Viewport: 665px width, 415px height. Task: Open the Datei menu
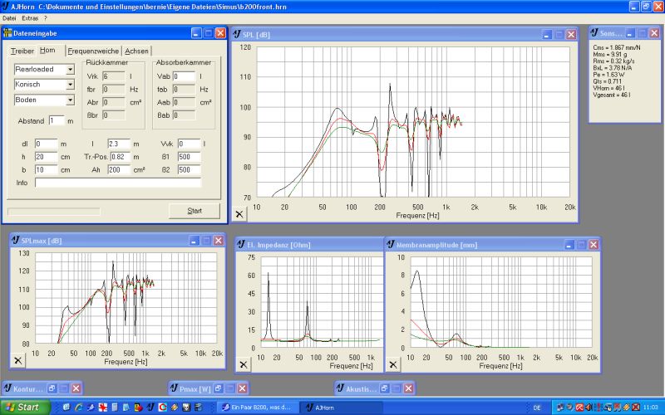coord(9,17)
